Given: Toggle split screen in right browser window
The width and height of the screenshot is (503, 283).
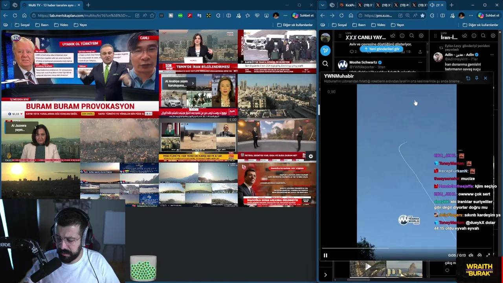Looking at the screenshot, I should (x=442, y=15).
